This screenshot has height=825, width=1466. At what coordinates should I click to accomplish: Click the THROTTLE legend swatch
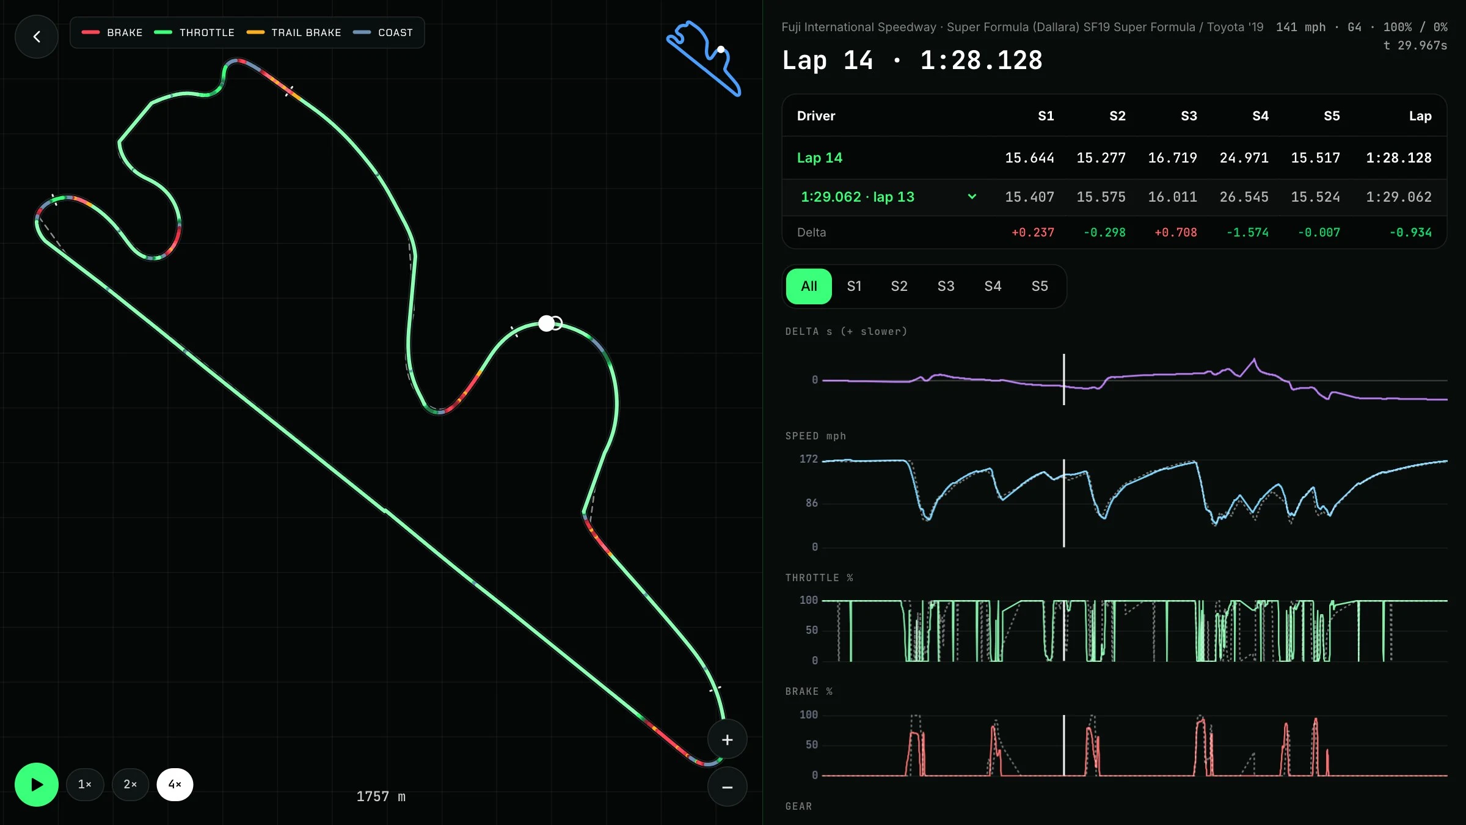[163, 32]
